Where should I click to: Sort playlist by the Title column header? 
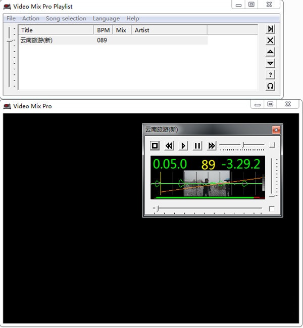[x=56, y=30]
